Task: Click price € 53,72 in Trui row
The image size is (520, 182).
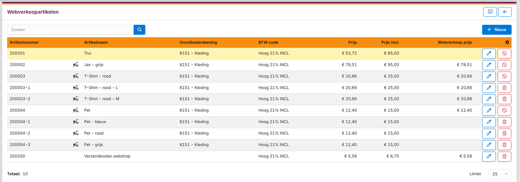Action: point(349,53)
